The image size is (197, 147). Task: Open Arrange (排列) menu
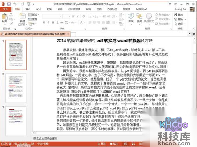pos(139,18)
